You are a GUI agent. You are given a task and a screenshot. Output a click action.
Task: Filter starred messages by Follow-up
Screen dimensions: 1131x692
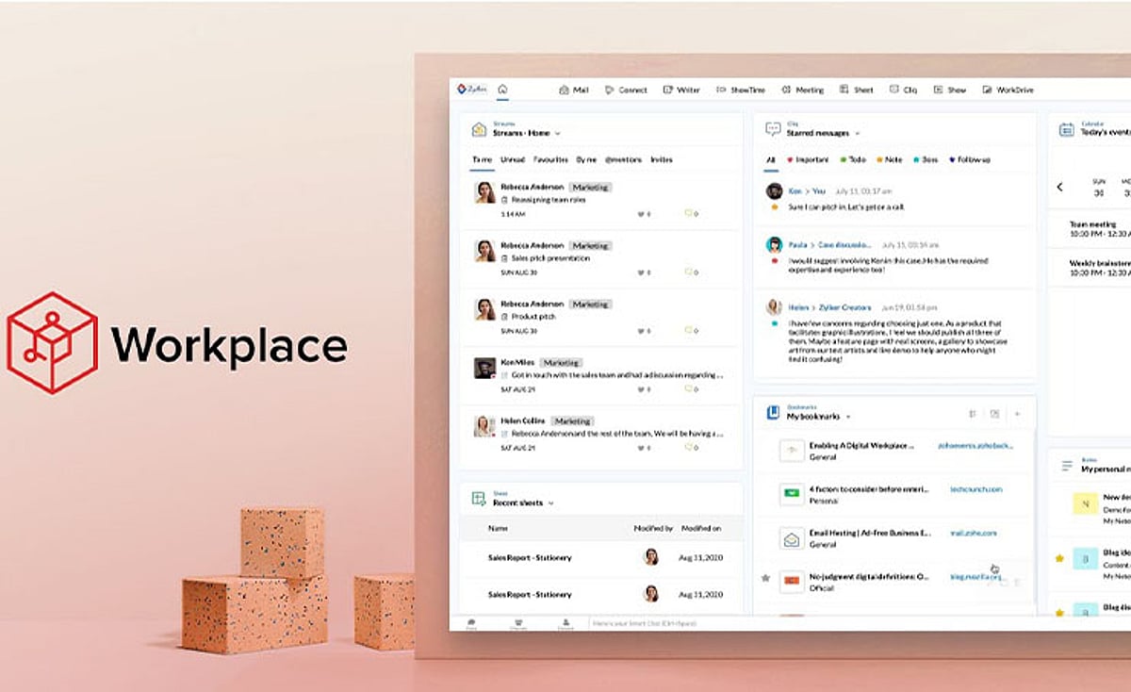(x=970, y=160)
